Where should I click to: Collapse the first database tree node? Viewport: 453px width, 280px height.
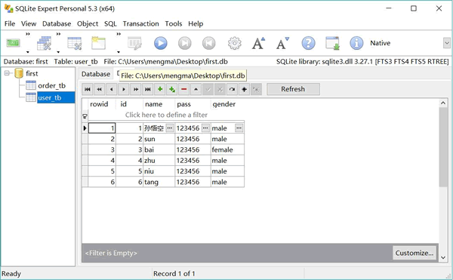(x=7, y=73)
